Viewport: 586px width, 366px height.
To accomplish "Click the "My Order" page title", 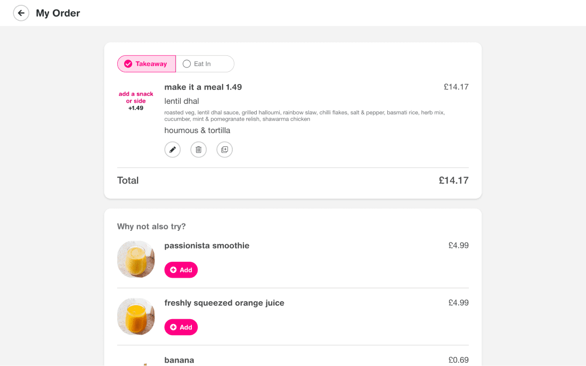I will (58, 13).
